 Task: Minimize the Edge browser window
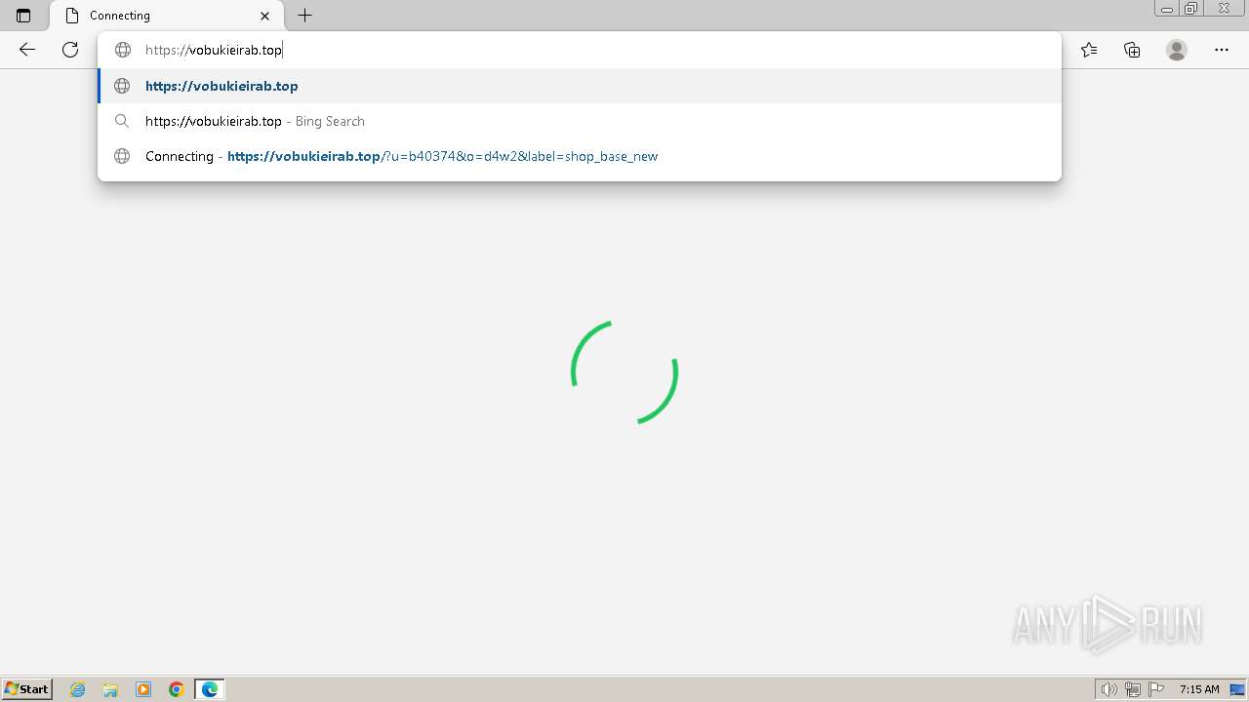pyautogui.click(x=1167, y=9)
